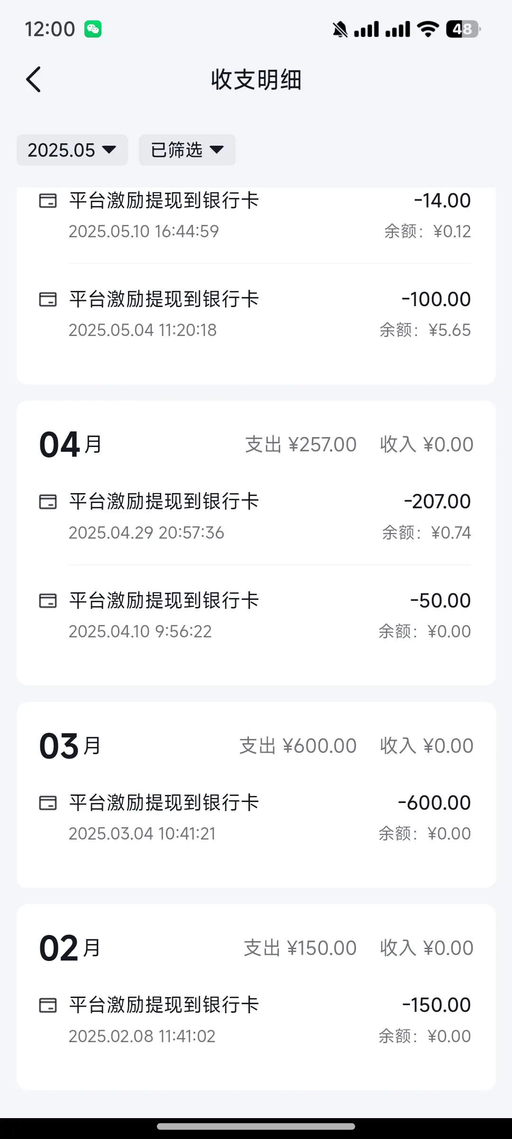Select the 03月 month header

coord(70,746)
